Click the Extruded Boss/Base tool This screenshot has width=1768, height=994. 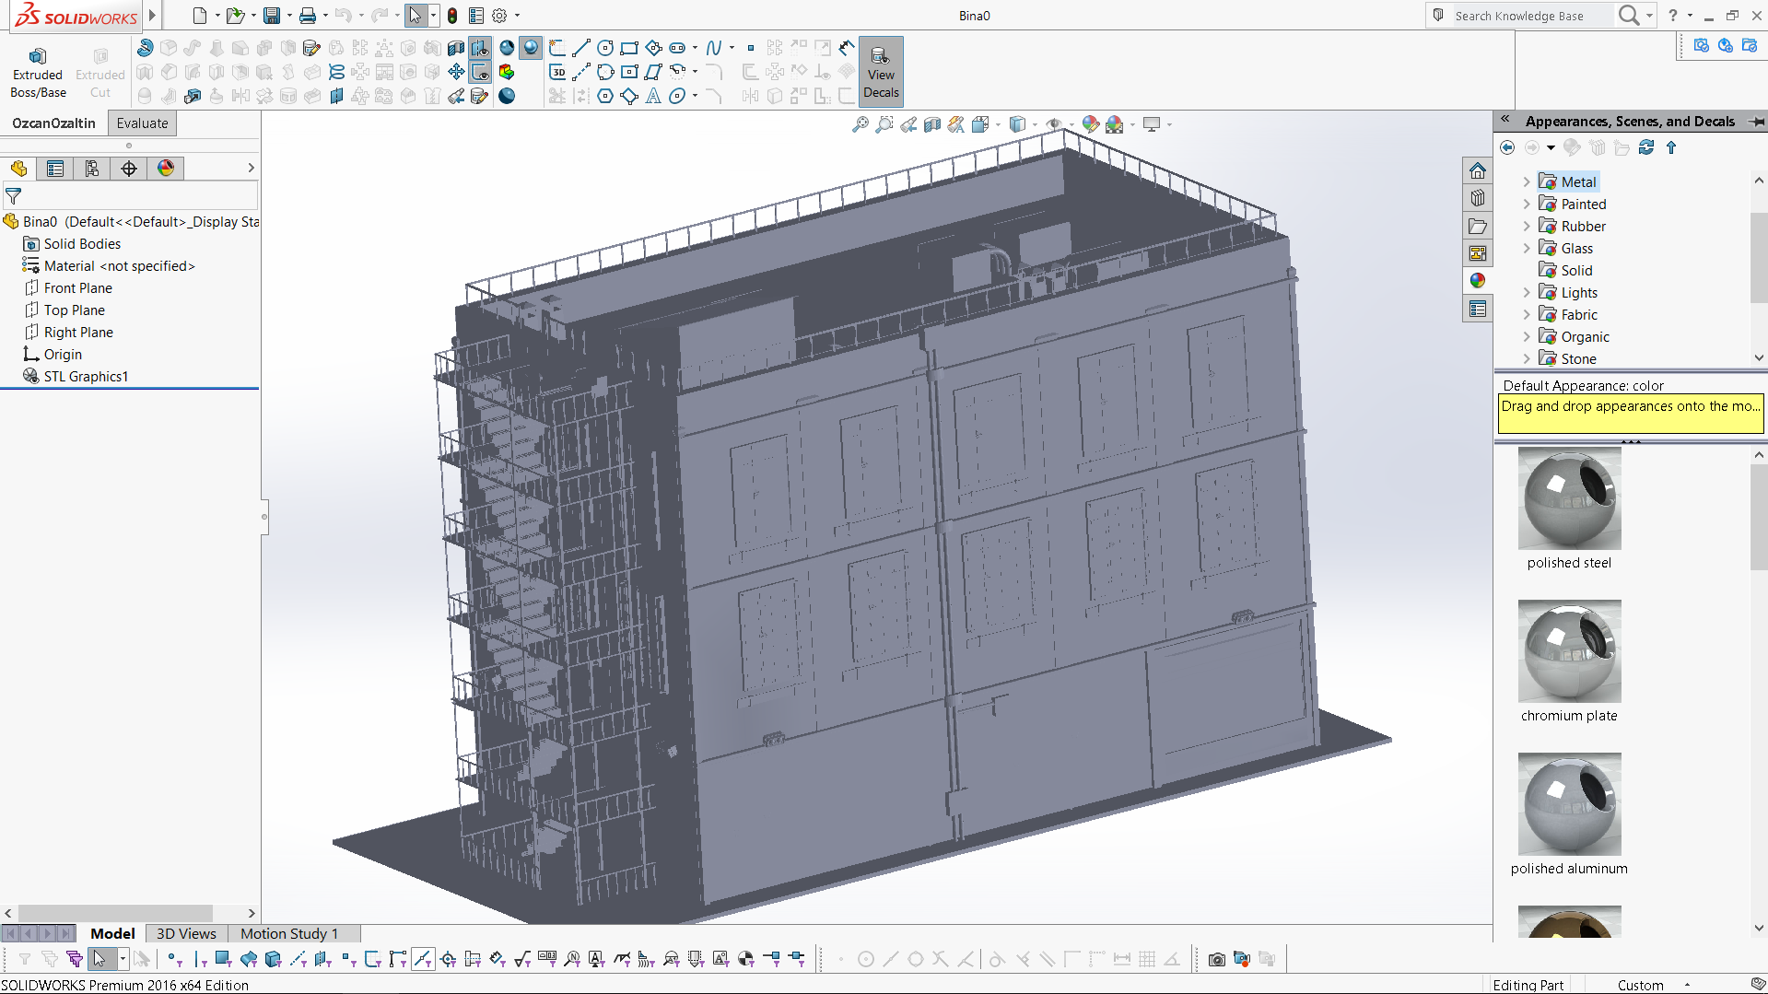38,72
